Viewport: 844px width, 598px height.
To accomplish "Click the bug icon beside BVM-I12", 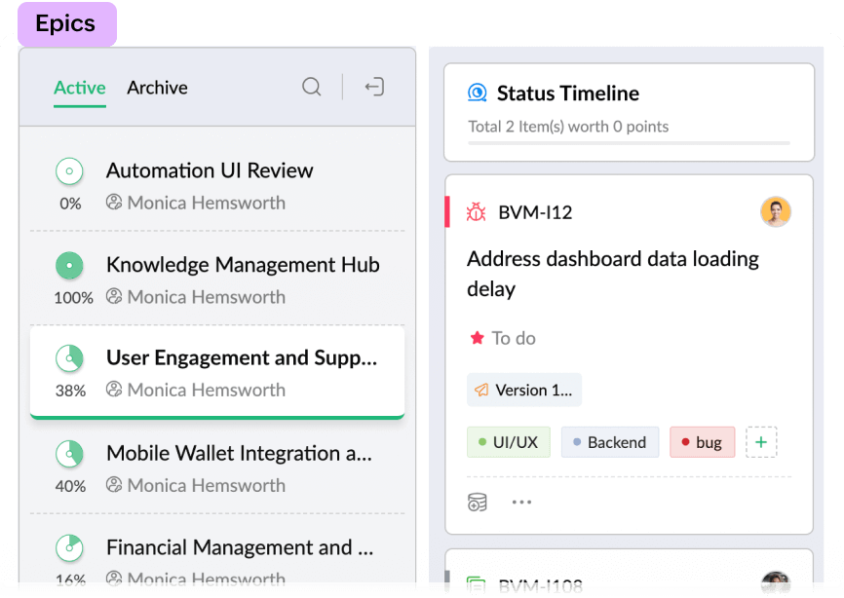I will [x=476, y=211].
